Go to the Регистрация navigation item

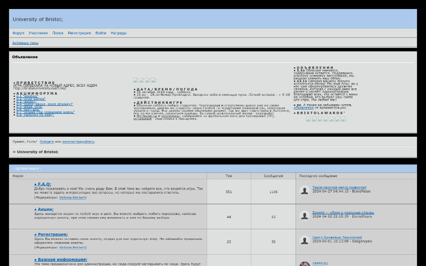coord(79,33)
